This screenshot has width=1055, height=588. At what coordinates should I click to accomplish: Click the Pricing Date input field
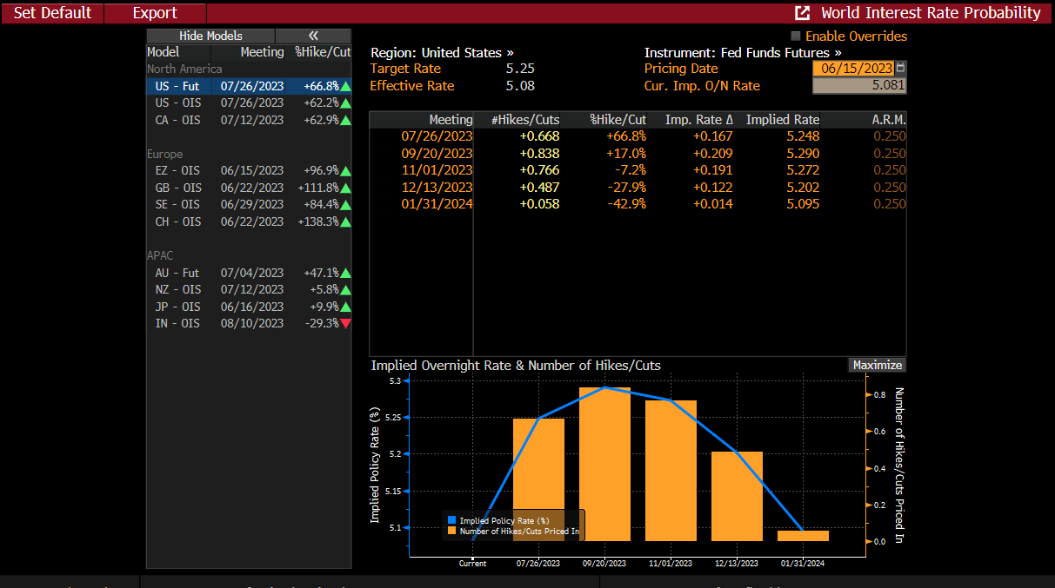pyautogui.click(x=852, y=68)
